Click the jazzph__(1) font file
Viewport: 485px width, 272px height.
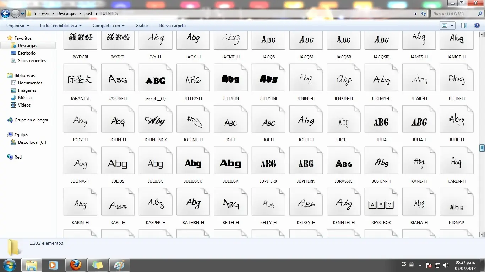coord(156,82)
